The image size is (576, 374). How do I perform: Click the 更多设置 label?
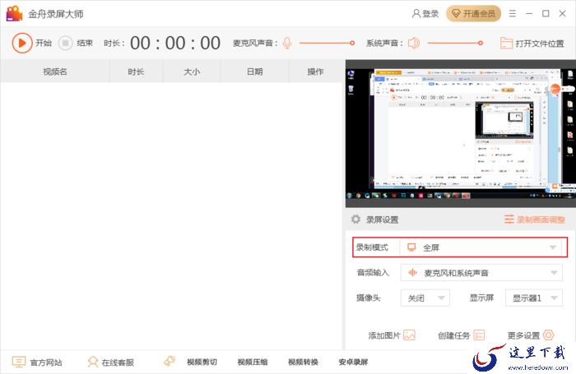click(523, 335)
